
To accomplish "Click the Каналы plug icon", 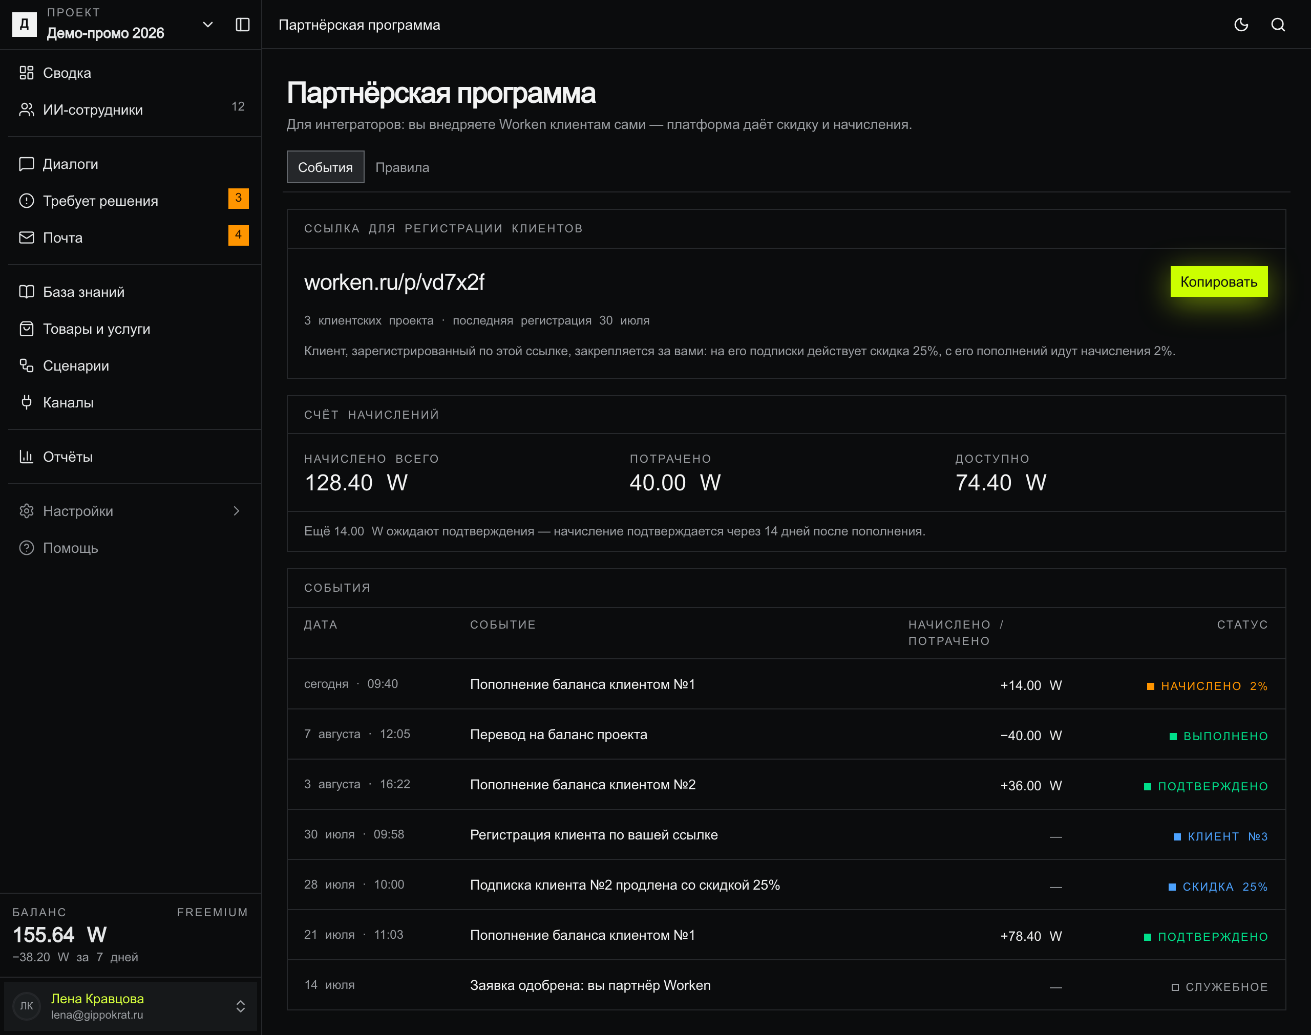I will (26, 402).
